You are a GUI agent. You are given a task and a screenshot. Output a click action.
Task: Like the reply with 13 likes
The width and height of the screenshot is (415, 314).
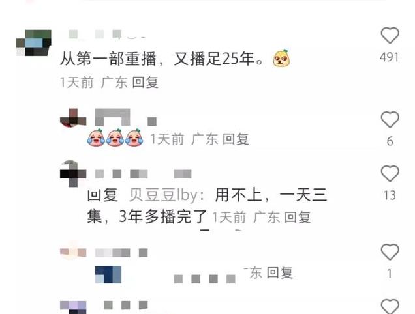click(x=390, y=174)
